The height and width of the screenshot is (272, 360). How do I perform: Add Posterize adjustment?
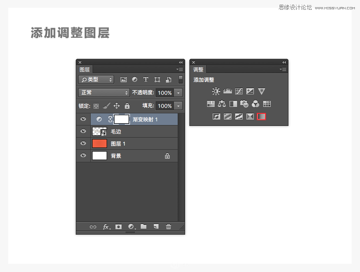(x=228, y=117)
